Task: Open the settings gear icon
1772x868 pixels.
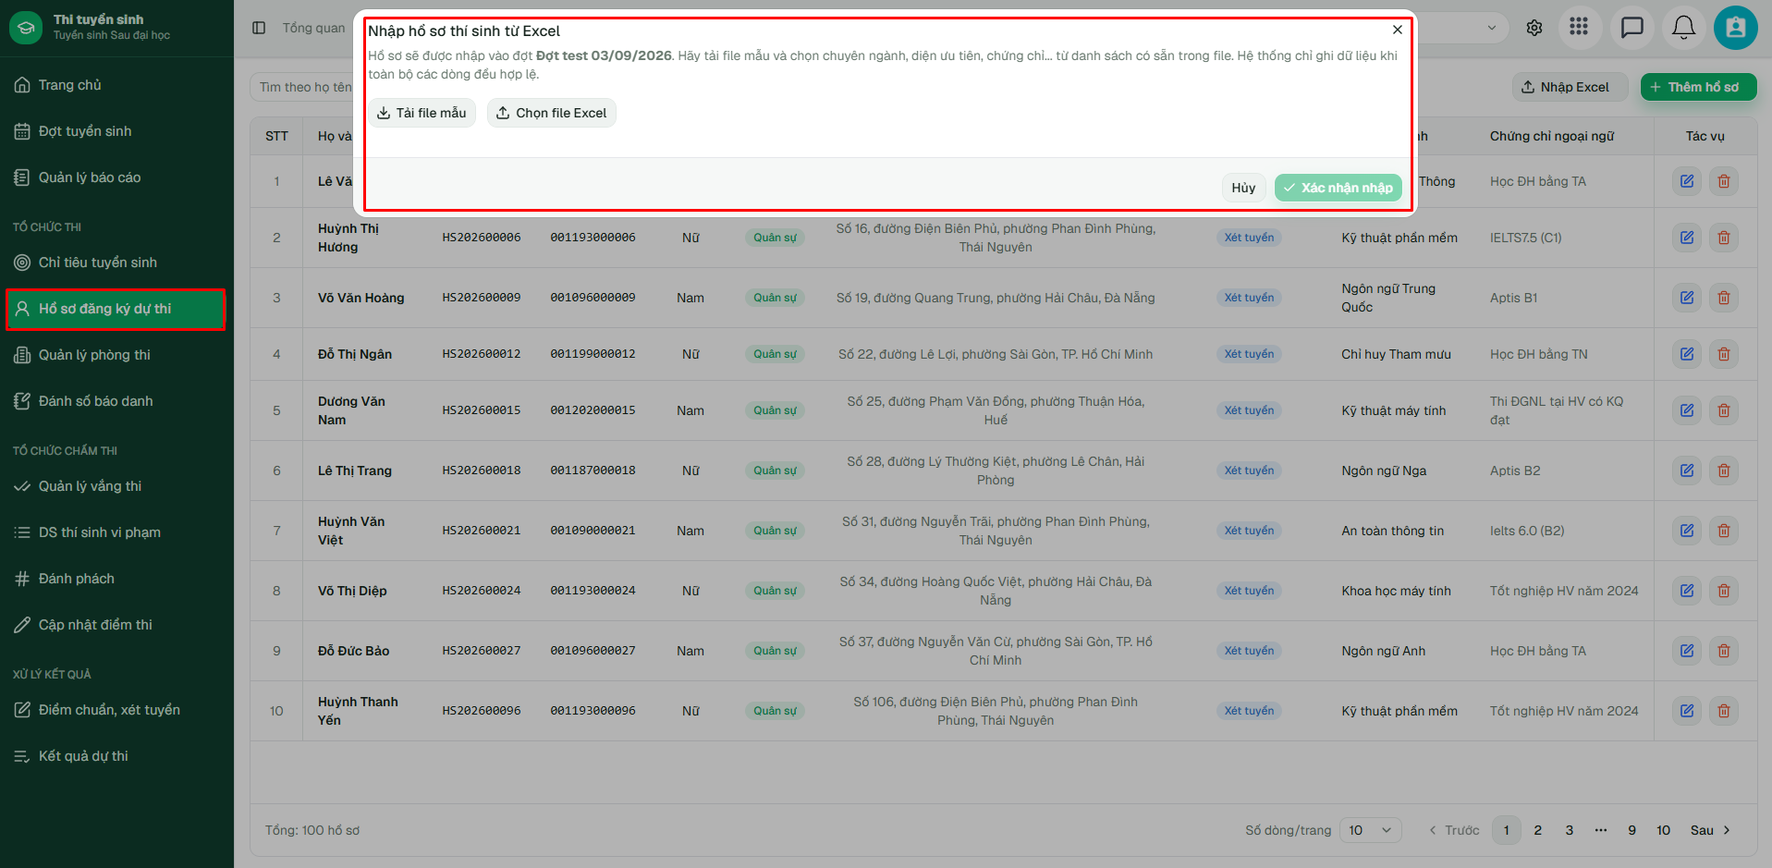Action: tap(1534, 28)
